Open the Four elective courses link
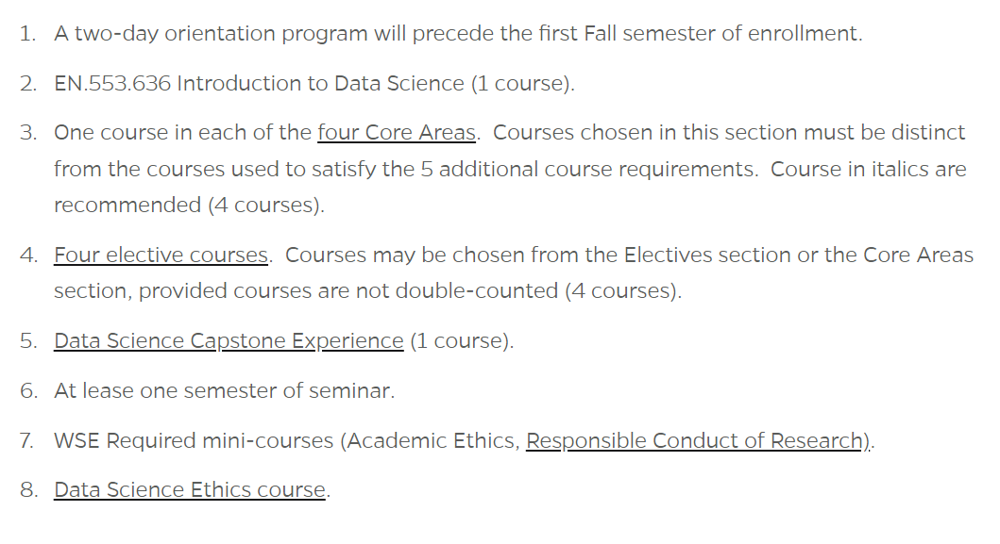This screenshot has height=544, width=1000. (x=161, y=255)
